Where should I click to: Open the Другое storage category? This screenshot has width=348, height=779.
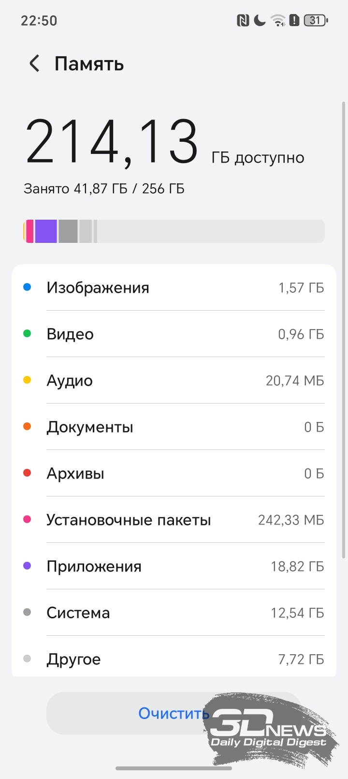174,659
